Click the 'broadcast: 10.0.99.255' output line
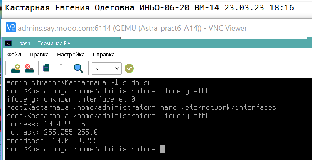 [x=52, y=141]
